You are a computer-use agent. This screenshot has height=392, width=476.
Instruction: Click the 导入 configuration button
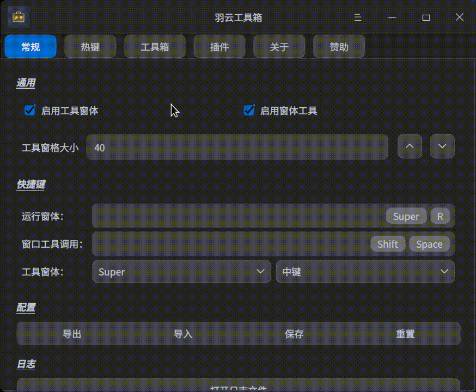point(183,334)
